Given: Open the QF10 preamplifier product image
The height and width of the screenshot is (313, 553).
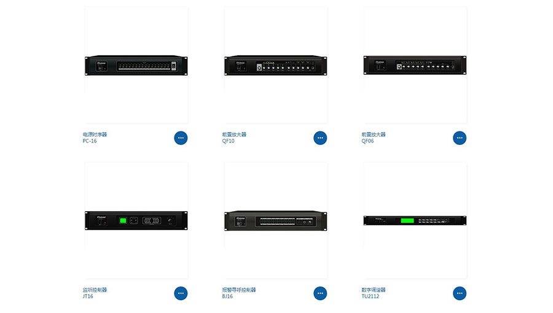Looking at the screenshot, I should (x=275, y=65).
